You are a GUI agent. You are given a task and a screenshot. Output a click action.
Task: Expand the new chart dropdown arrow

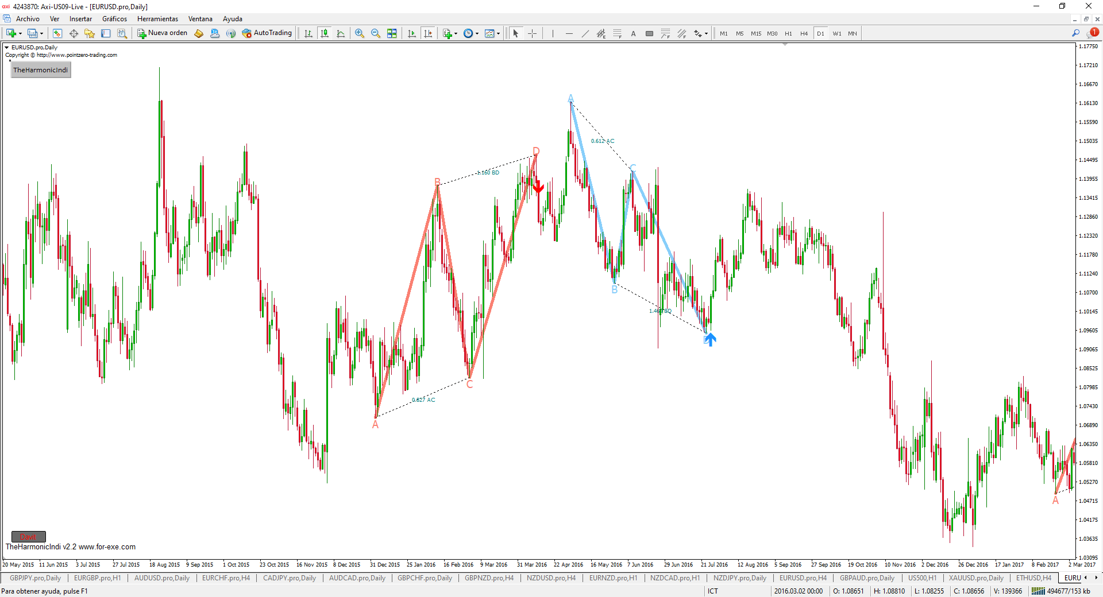21,33
